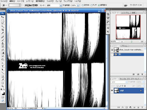The image size is (147, 110).
Task: Open the Workspace dropdown menu
Action: tap(136, 5)
